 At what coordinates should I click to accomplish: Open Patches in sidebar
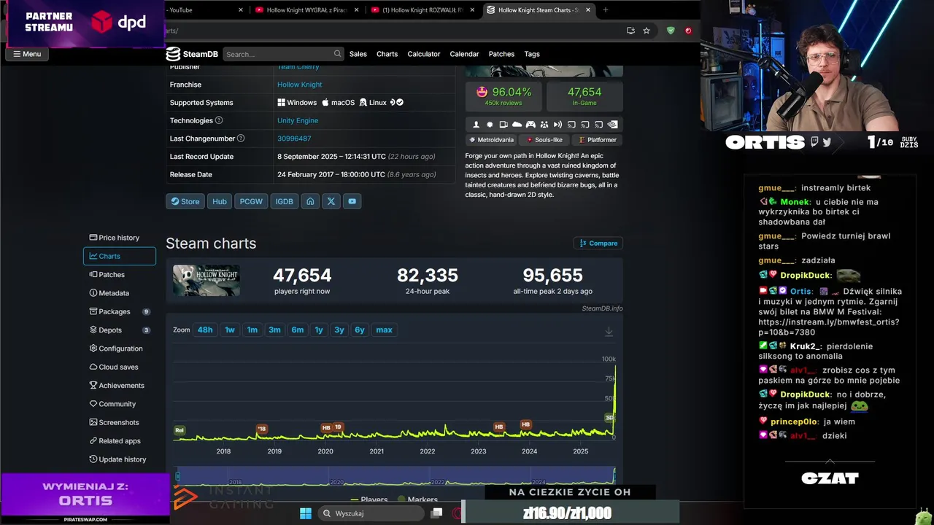[119, 275]
